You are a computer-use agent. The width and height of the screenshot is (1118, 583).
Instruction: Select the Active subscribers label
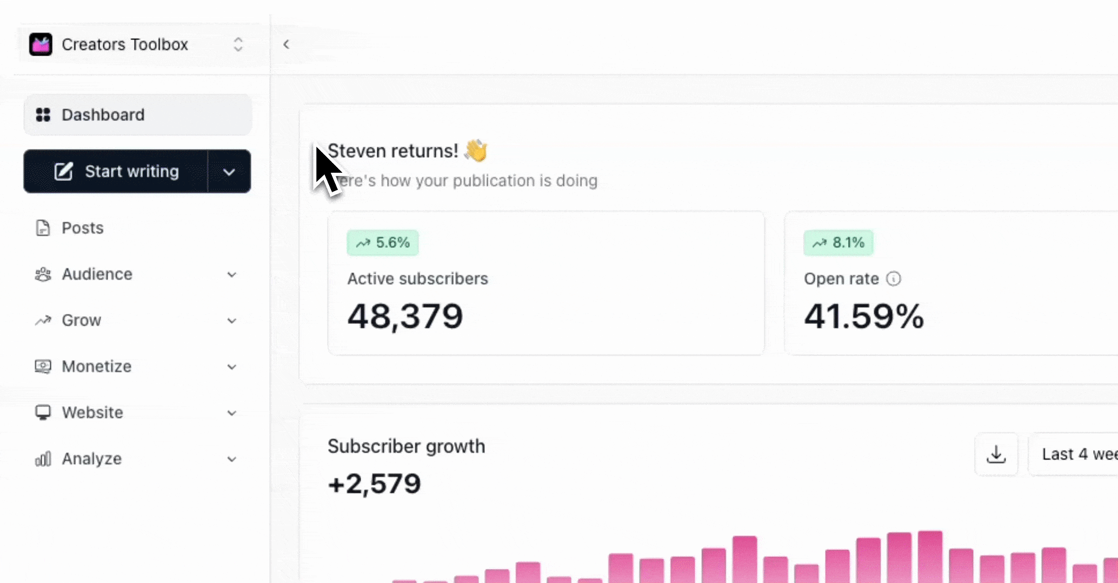pyautogui.click(x=417, y=279)
